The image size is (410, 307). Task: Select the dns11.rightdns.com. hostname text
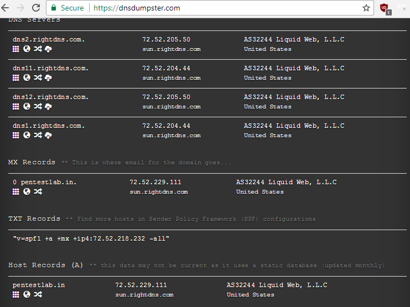(50, 68)
